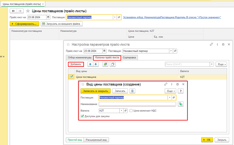Get link to the Вид цены поставщика form
The image size is (234, 145).
(x=166, y=84)
